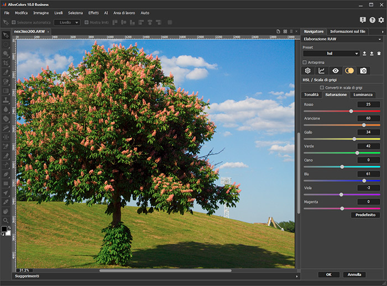
Task: Click the Blu saturation slider handle
Action: (x=364, y=181)
